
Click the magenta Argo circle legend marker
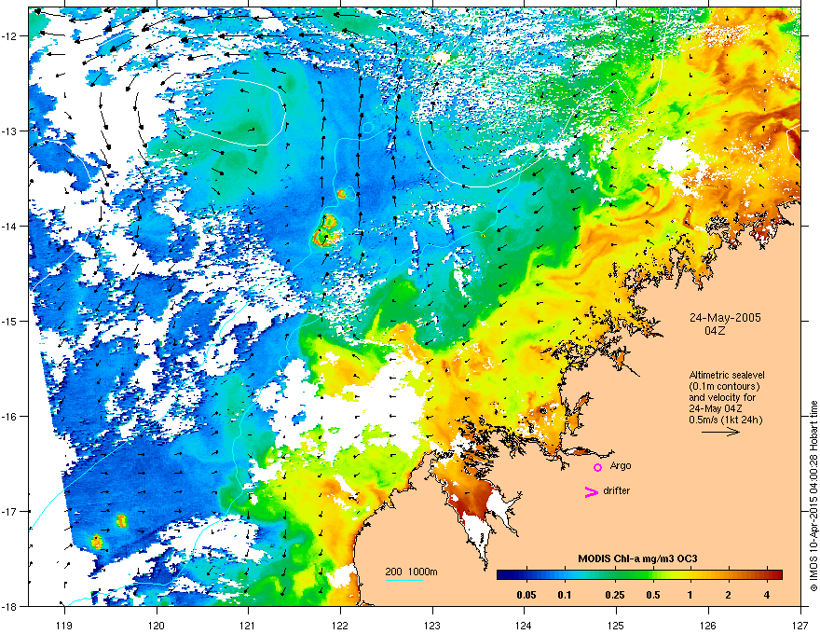597,467
